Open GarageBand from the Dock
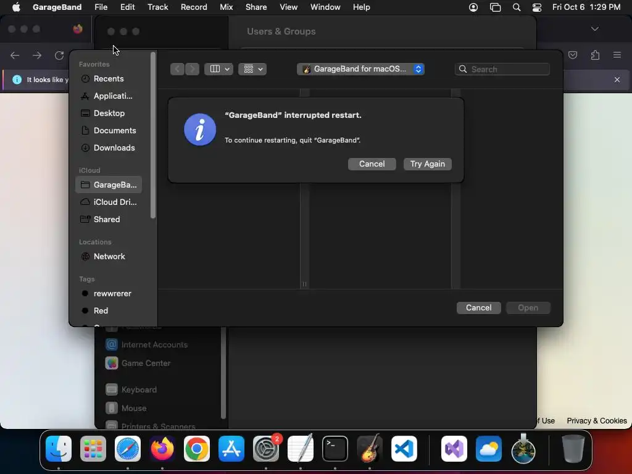Viewport: 632px width, 474px height. click(x=370, y=449)
